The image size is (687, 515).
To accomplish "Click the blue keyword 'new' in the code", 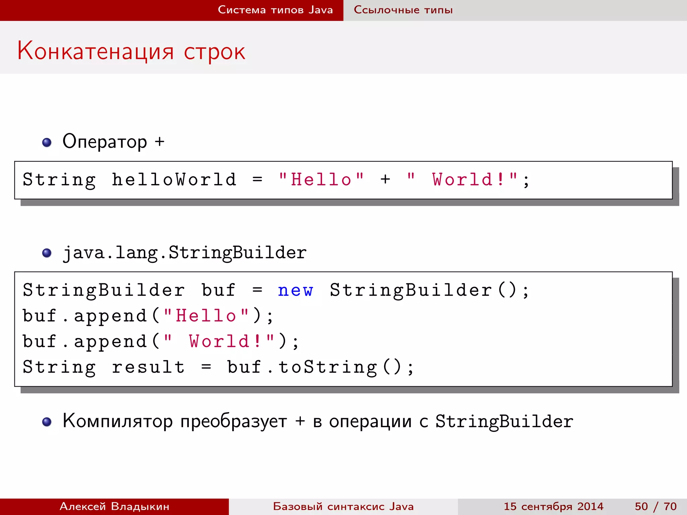I will (x=296, y=291).
